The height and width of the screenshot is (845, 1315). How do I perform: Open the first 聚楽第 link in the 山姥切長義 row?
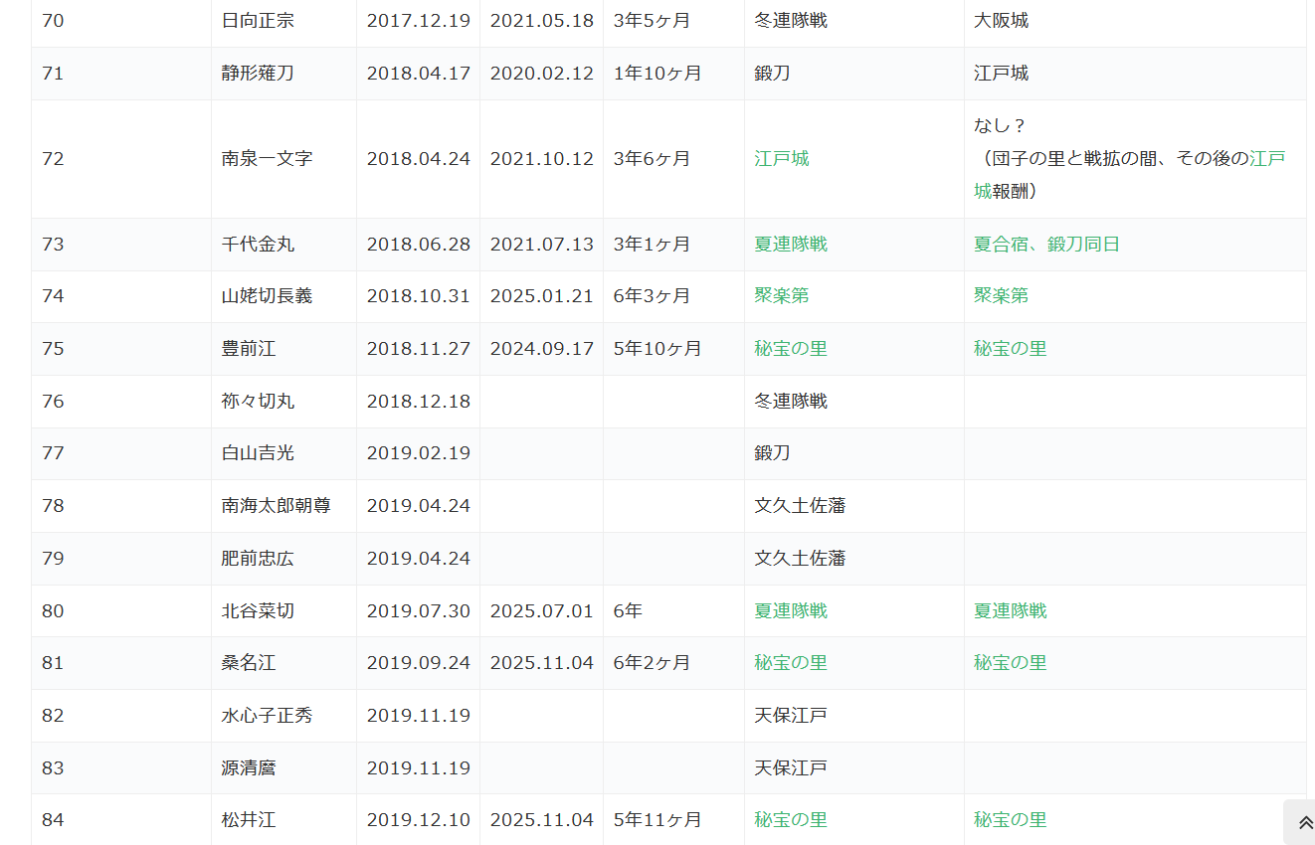click(x=781, y=296)
